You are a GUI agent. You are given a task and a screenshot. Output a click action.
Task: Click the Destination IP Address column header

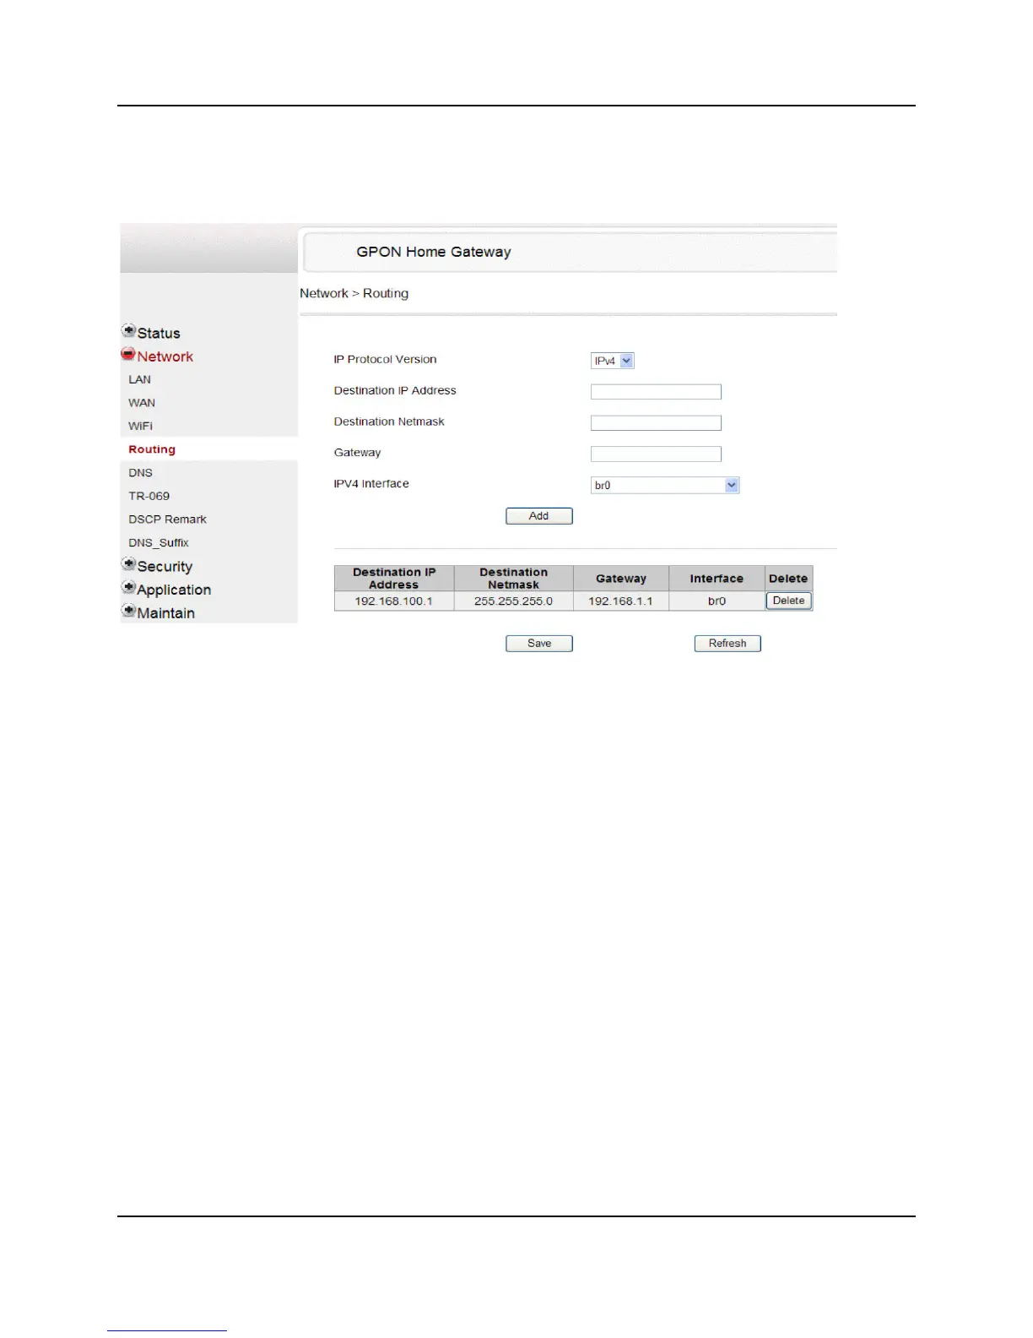click(394, 579)
